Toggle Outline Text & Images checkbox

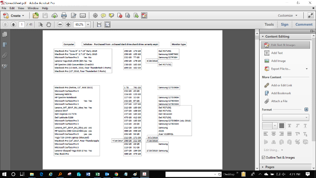[263, 157]
